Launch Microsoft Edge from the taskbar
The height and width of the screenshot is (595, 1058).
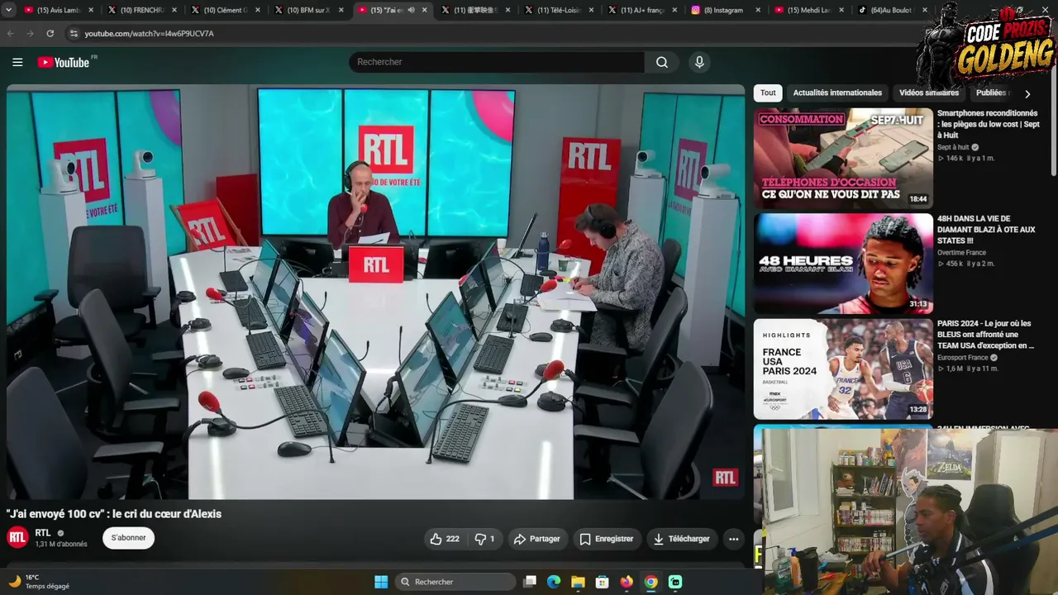tap(554, 582)
